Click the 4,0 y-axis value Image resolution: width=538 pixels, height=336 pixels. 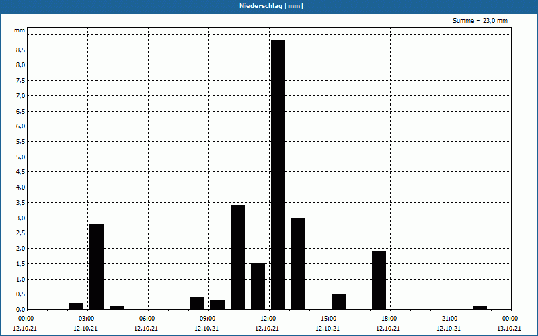21,187
